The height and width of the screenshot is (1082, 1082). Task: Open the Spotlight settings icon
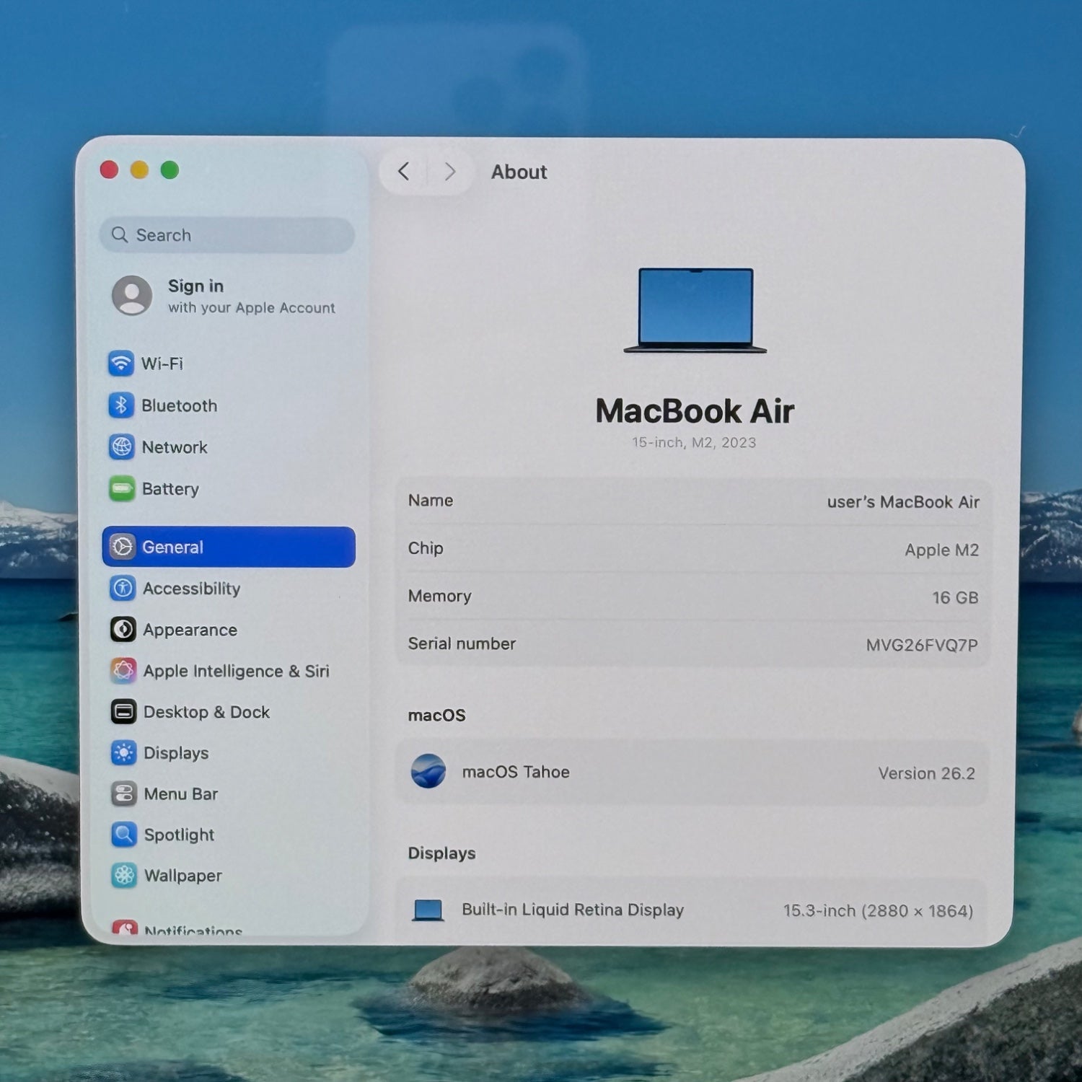coord(124,835)
